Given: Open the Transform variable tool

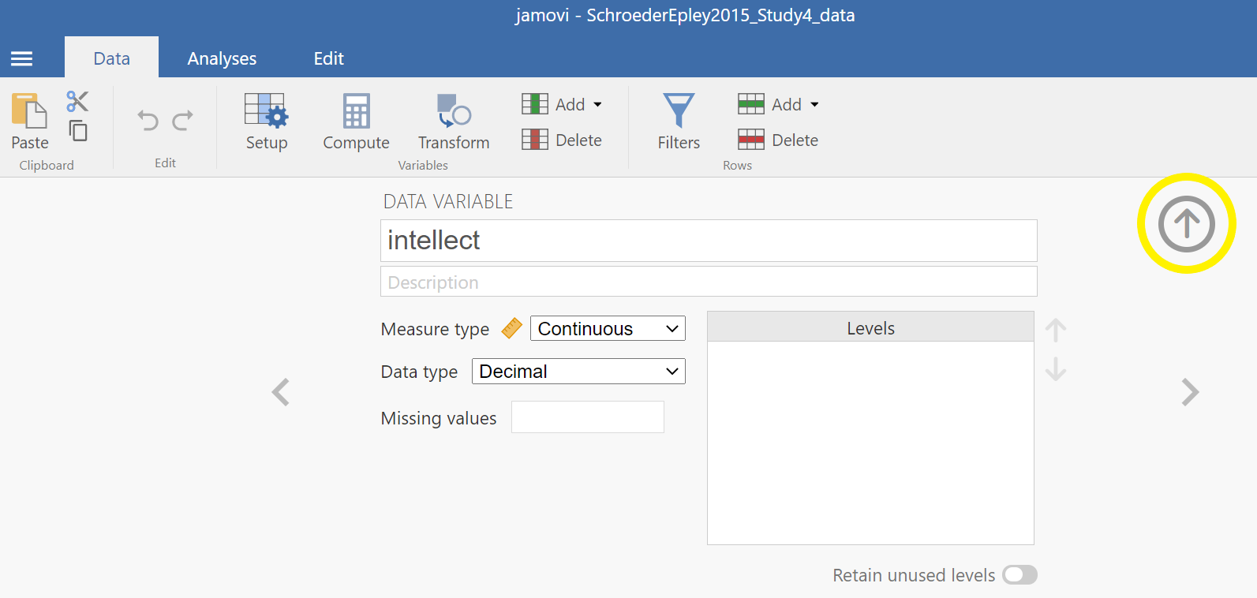Looking at the screenshot, I should point(453,121).
